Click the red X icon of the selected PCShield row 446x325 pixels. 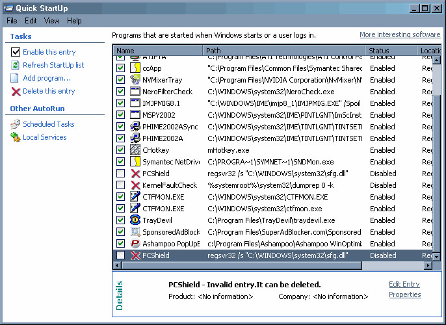pyautogui.click(x=135, y=255)
